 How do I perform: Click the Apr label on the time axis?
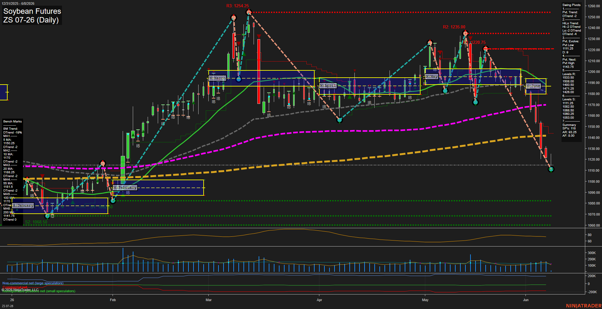(319, 300)
